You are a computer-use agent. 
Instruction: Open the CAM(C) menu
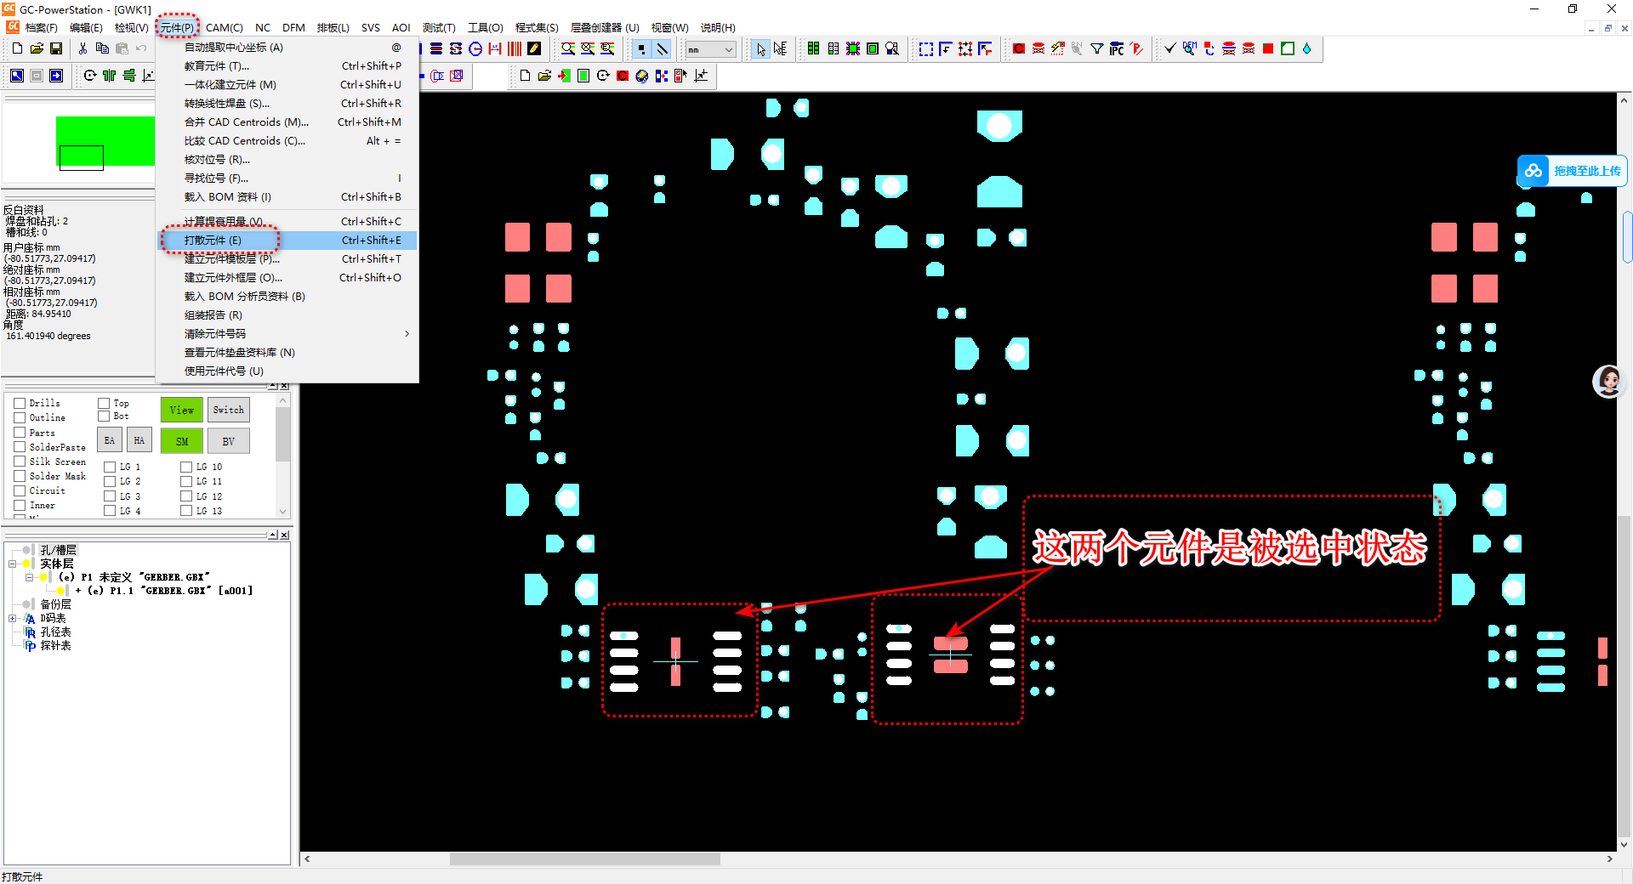click(225, 28)
